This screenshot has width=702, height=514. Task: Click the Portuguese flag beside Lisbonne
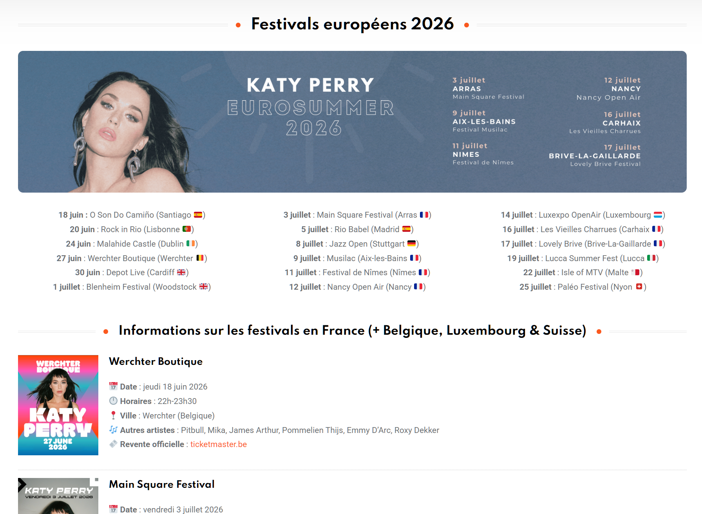[x=186, y=229]
